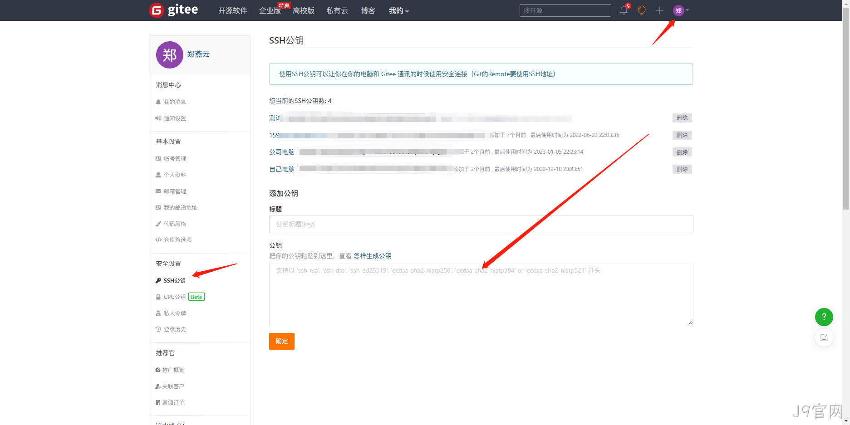This screenshot has width=850, height=425.
Task: Open the large 郑 profile avatar in sidebar
Action: 170,55
